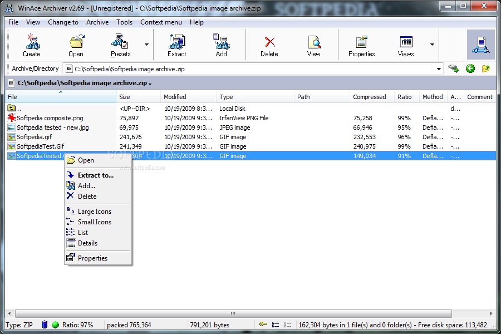Viewport: 501px width, 334px height.
Task: Click the Presets toolbar icon
Action: [x=120, y=45]
